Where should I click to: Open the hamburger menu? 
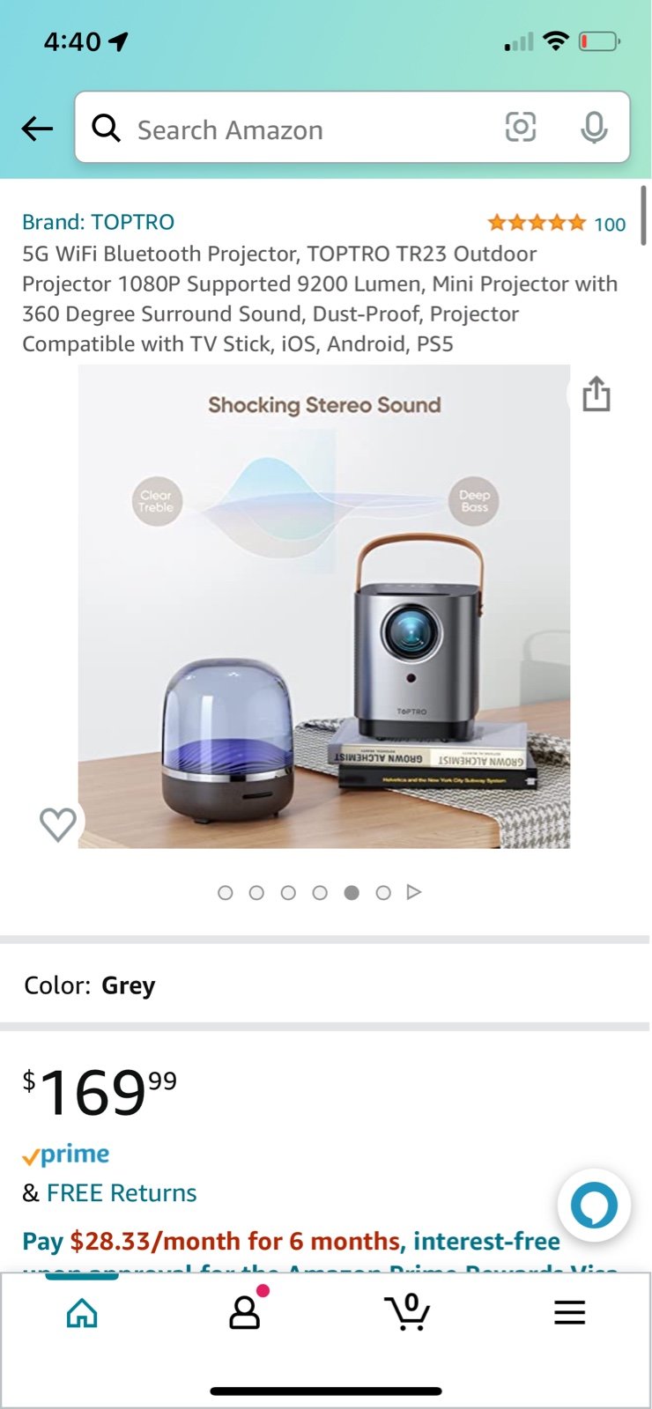point(570,1313)
